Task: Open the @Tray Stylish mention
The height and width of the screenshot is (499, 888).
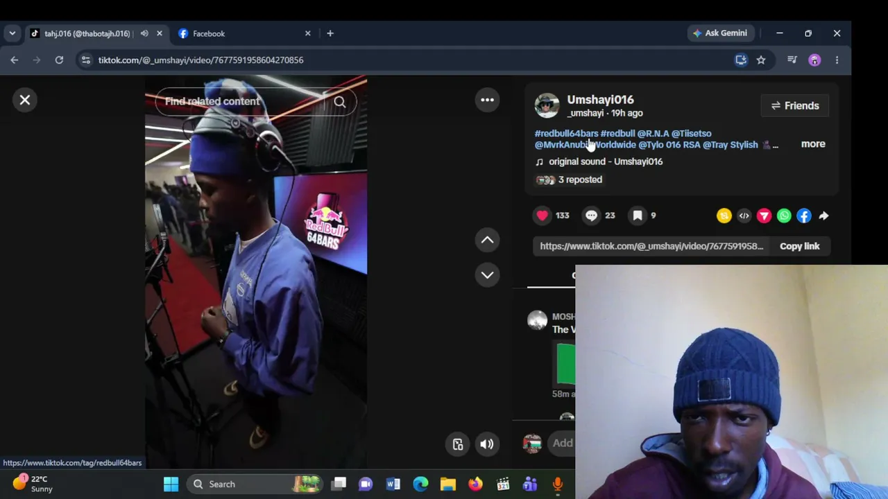Action: [731, 145]
